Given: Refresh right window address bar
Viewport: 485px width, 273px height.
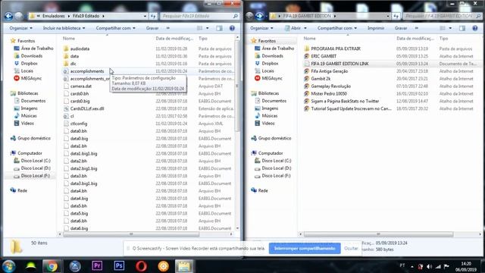Looking at the screenshot, I should point(396,16).
